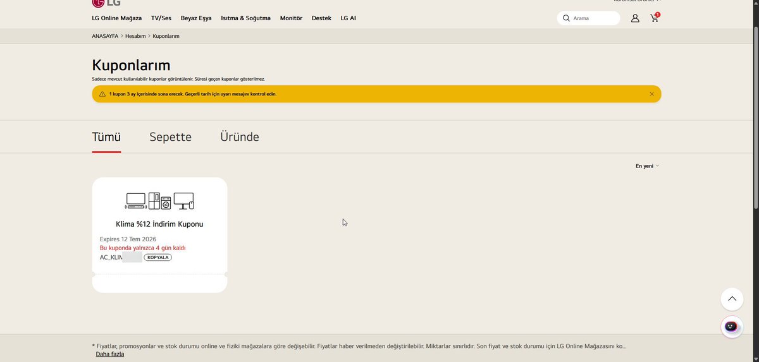Screen dimensions: 759x362
Task: Click the scroll-to-top arrow button
Action: click(732, 299)
